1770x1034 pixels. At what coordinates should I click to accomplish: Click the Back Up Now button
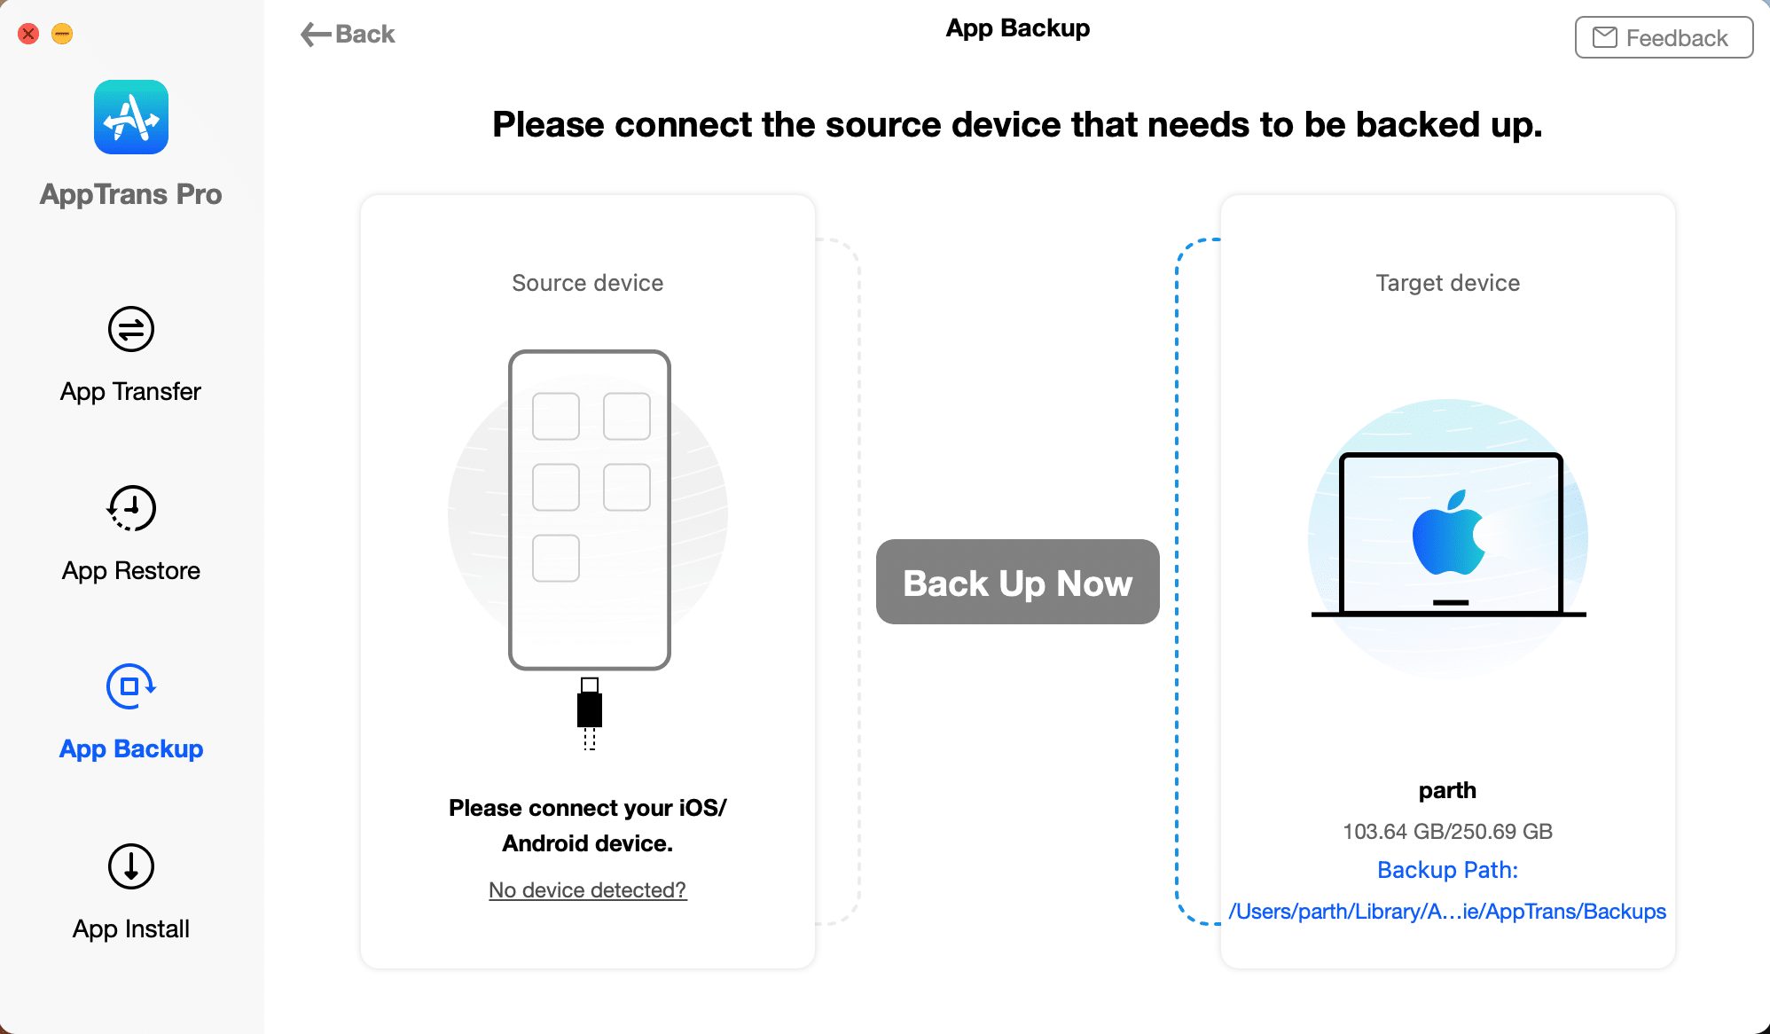tap(1017, 581)
